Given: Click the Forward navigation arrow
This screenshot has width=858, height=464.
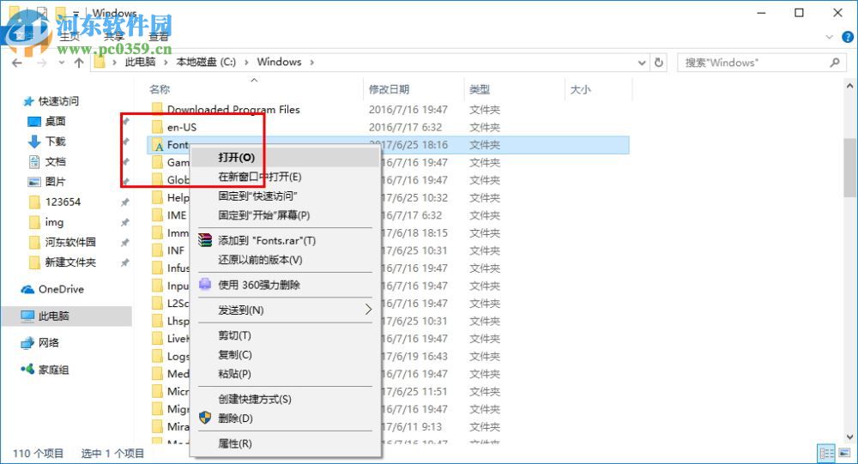Looking at the screenshot, I should (x=41, y=63).
